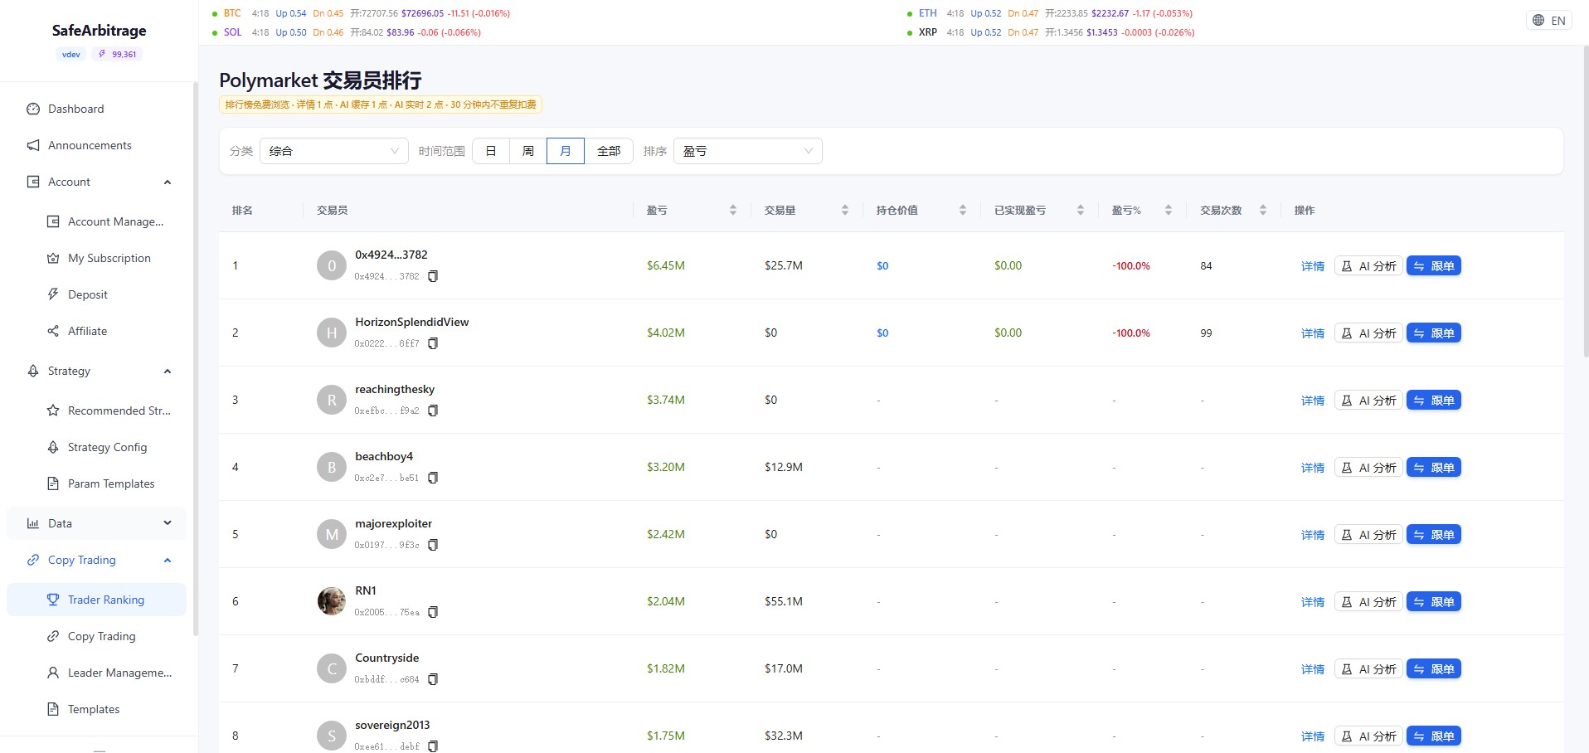The height and width of the screenshot is (753, 1589).
Task: Open Dashboard from the sidebar
Action: (75, 109)
